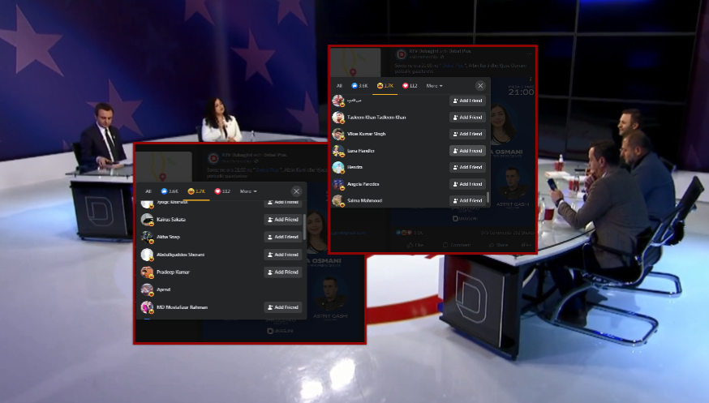The height and width of the screenshot is (403, 709).
Task: Click Salma Mahmoud's profile picture
Action: coord(337,200)
